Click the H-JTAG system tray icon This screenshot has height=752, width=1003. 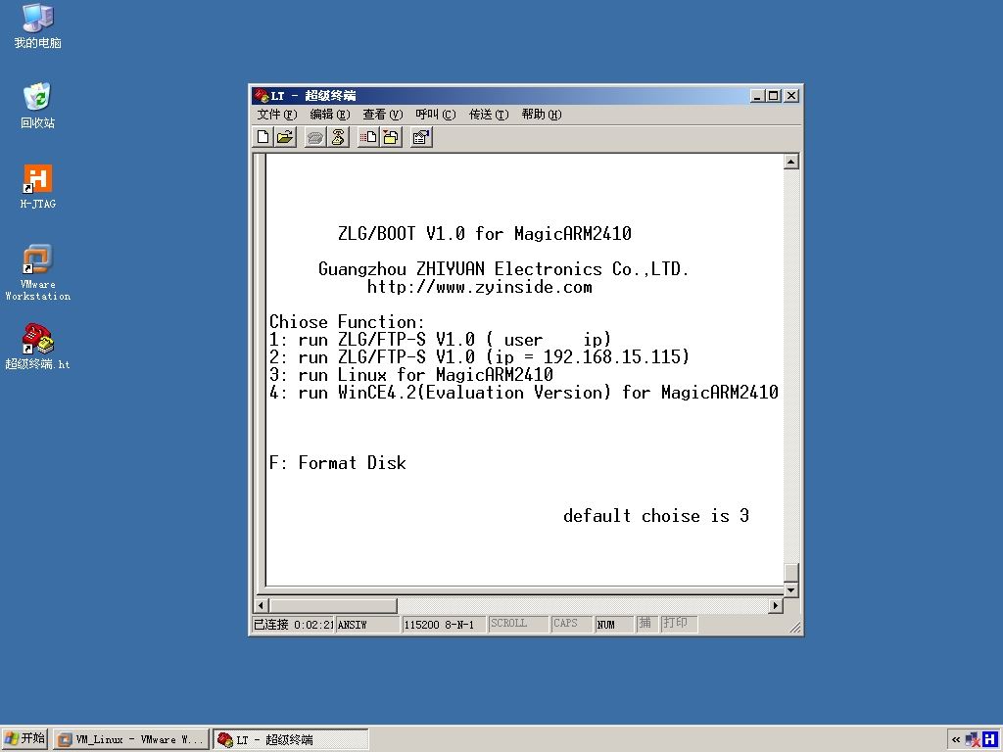[990, 739]
